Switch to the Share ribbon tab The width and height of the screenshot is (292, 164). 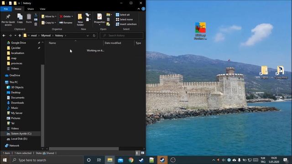coord(31,9)
